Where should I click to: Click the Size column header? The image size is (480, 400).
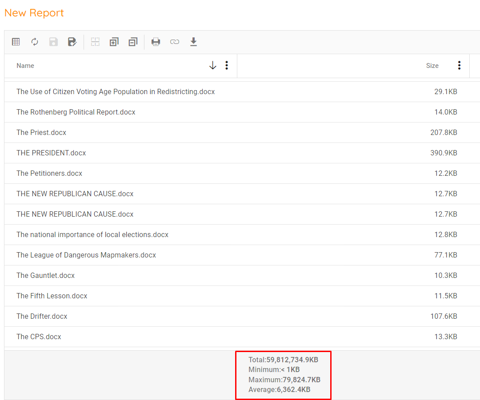pyautogui.click(x=432, y=66)
